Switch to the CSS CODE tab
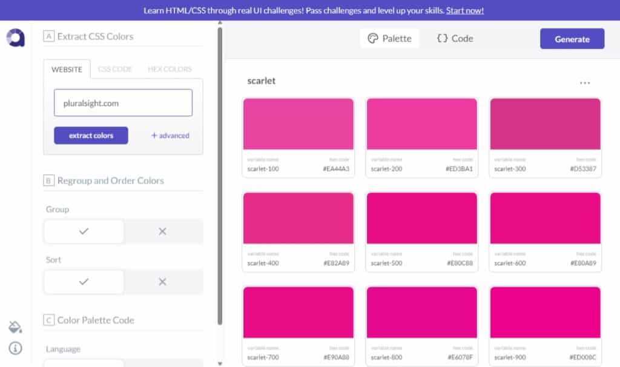Screen dimensions: 620x367 coord(115,69)
